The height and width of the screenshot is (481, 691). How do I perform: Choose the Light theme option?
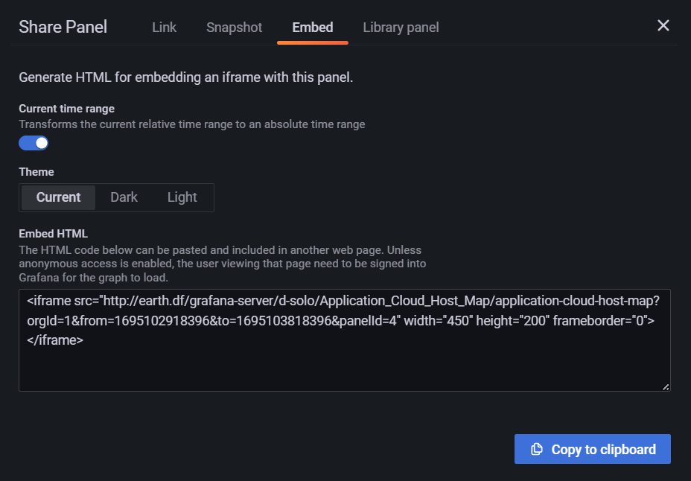tap(182, 197)
